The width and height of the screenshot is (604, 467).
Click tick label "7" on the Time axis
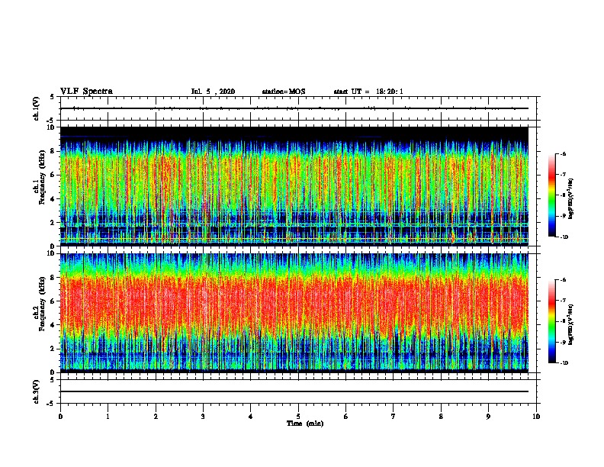394,417
